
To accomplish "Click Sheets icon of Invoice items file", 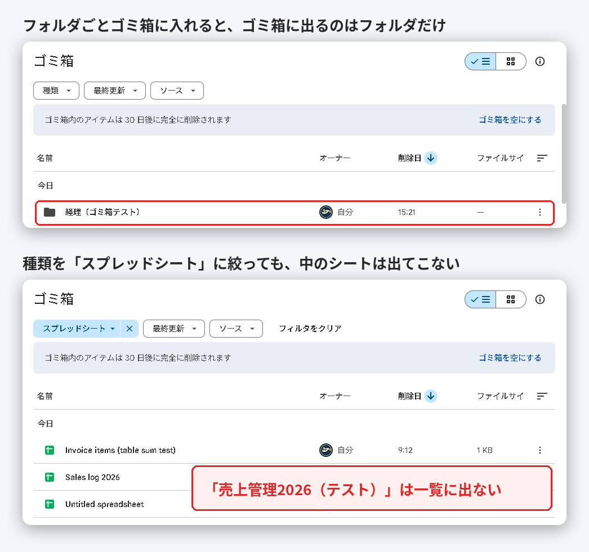I will (50, 450).
